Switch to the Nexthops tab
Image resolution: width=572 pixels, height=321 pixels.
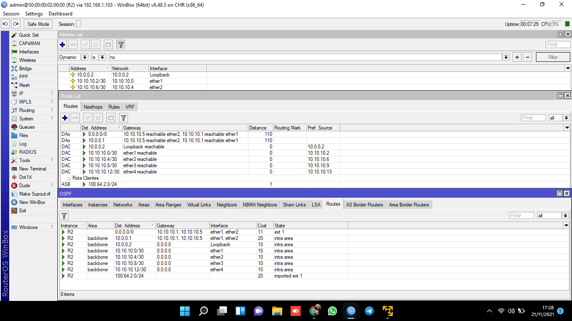coord(93,107)
